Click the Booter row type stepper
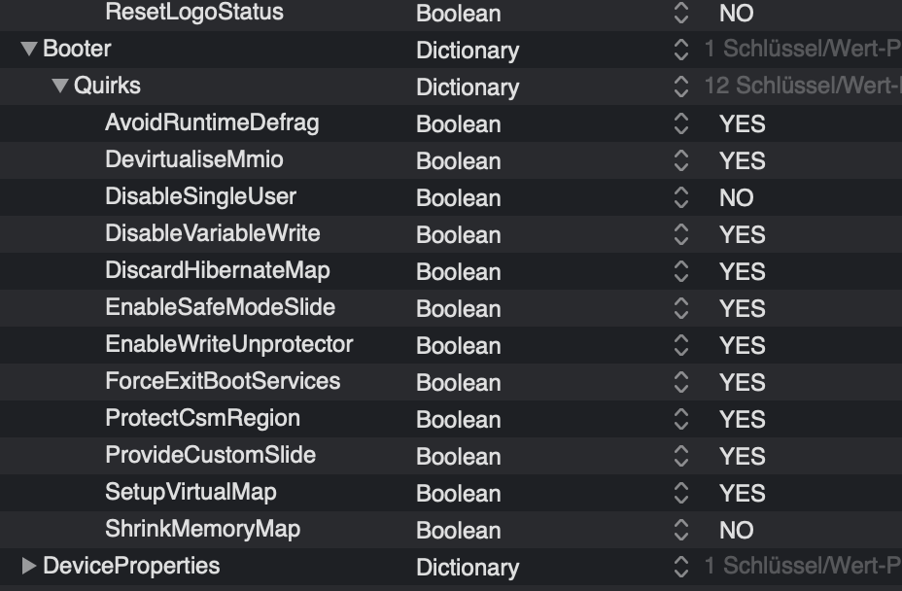This screenshot has width=902, height=591. (680, 51)
